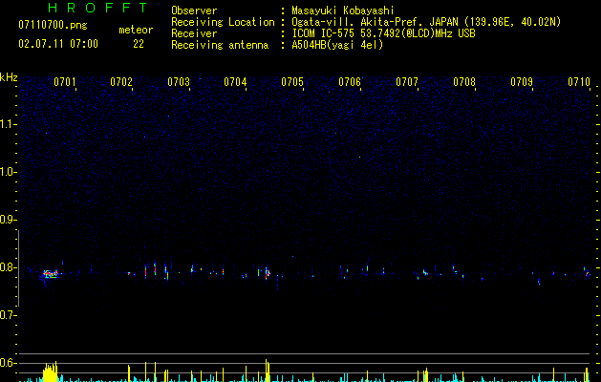Click the meteor label
The height and width of the screenshot is (382, 601).
[136, 30]
